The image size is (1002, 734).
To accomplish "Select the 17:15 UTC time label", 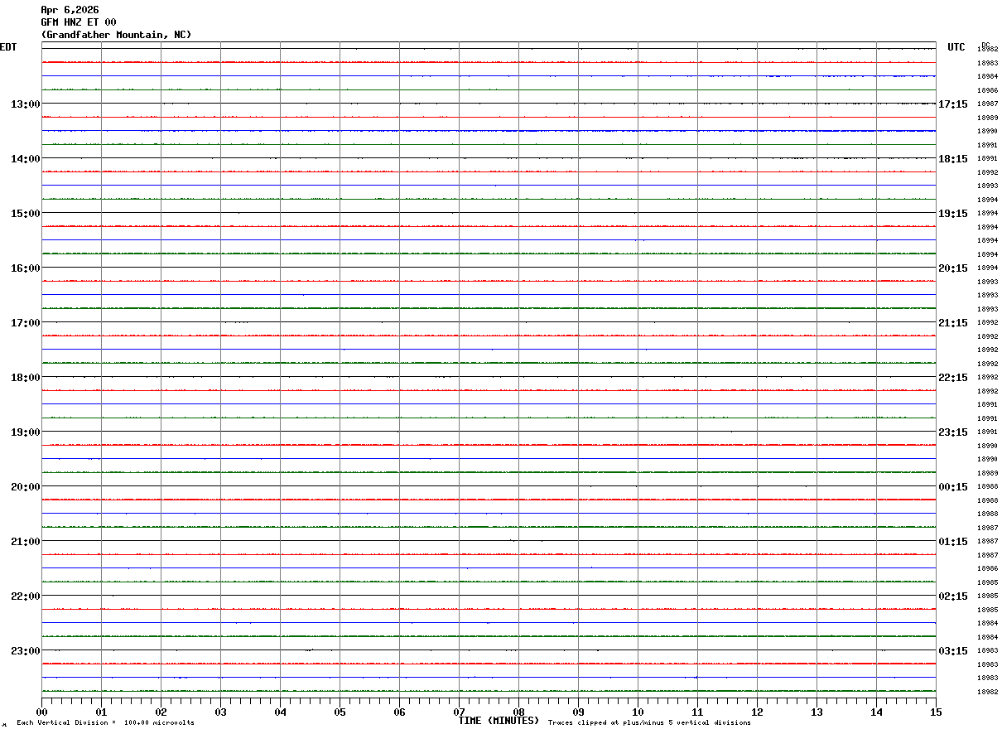I will pyautogui.click(x=952, y=104).
